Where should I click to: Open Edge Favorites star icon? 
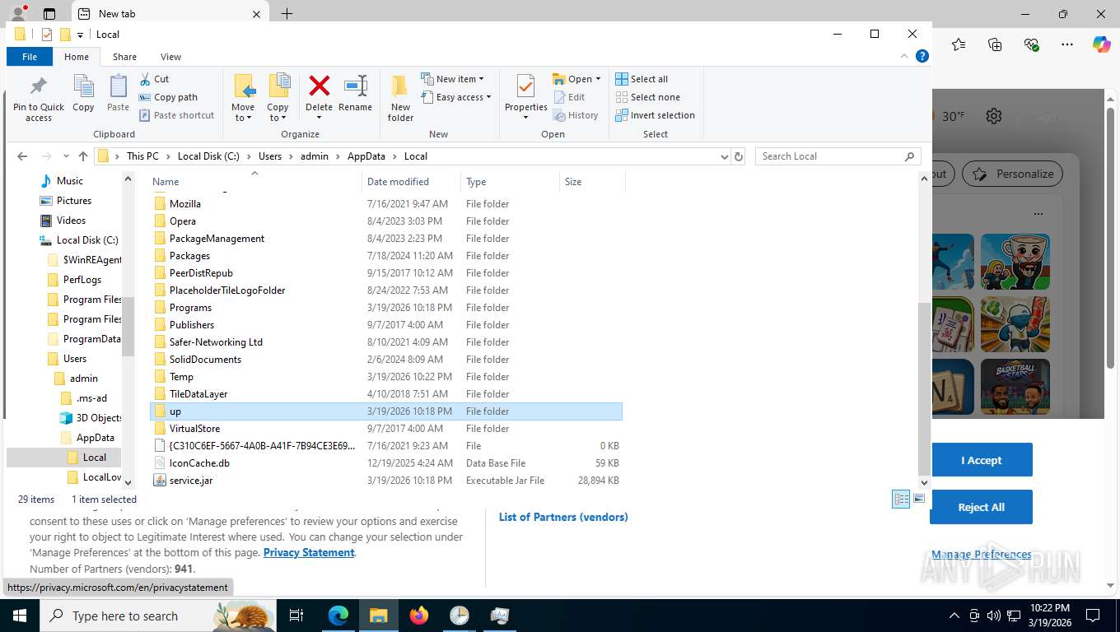click(959, 44)
